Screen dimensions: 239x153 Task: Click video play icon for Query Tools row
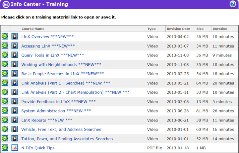(x=15, y=55)
